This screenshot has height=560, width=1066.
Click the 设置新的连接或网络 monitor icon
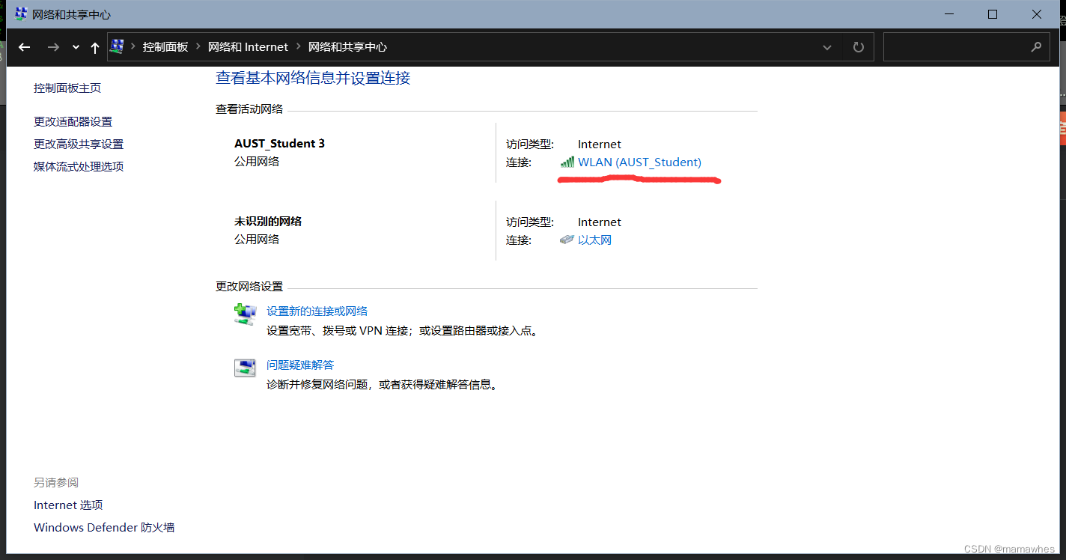coord(245,314)
